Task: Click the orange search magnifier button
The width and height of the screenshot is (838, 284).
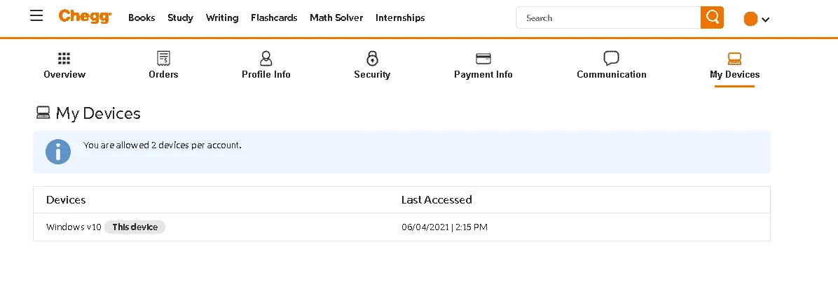Action: pyautogui.click(x=712, y=17)
